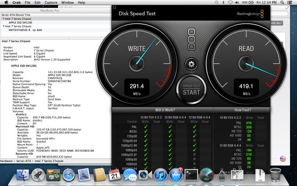
Task: Open the File menu
Action: (x=27, y=2)
